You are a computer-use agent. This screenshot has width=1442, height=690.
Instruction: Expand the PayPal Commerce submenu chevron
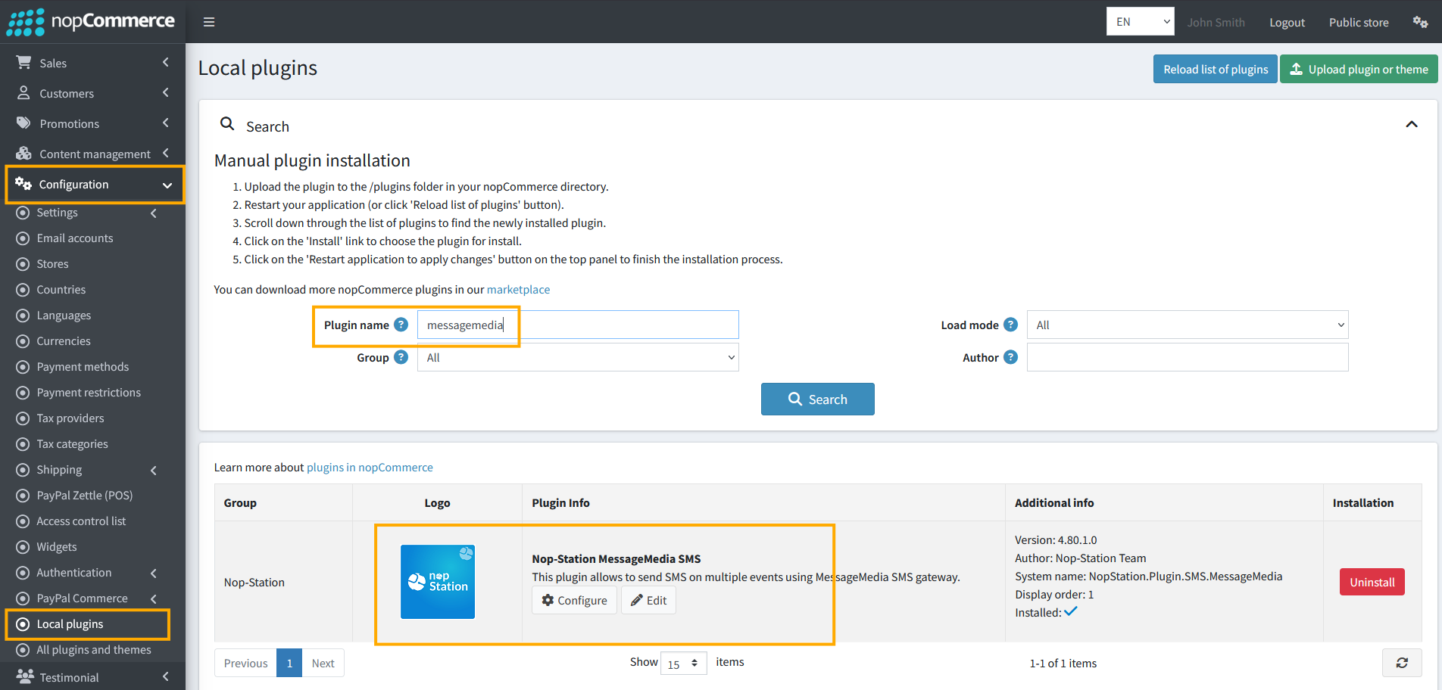tap(154, 599)
